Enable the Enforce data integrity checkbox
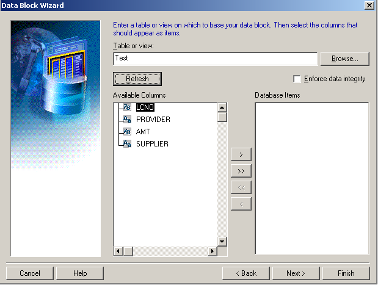 click(x=297, y=79)
